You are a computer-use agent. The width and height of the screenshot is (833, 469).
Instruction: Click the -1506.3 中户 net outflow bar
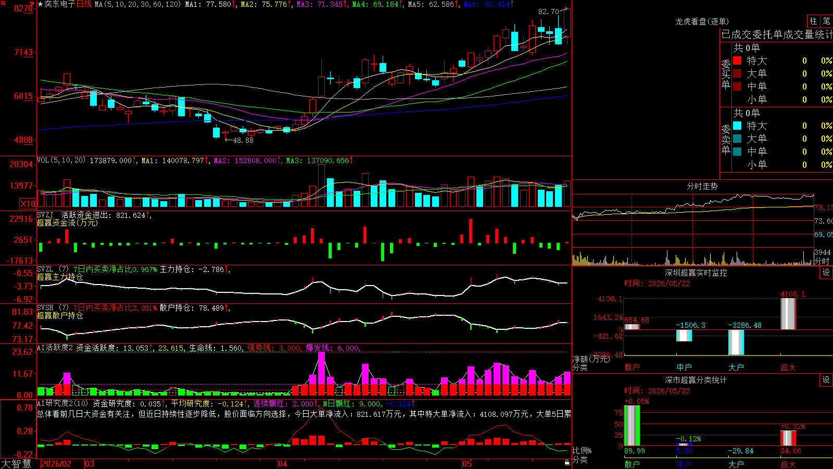click(x=684, y=336)
